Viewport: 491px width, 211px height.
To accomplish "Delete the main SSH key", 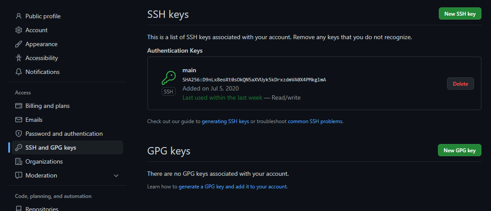I will pos(460,84).
